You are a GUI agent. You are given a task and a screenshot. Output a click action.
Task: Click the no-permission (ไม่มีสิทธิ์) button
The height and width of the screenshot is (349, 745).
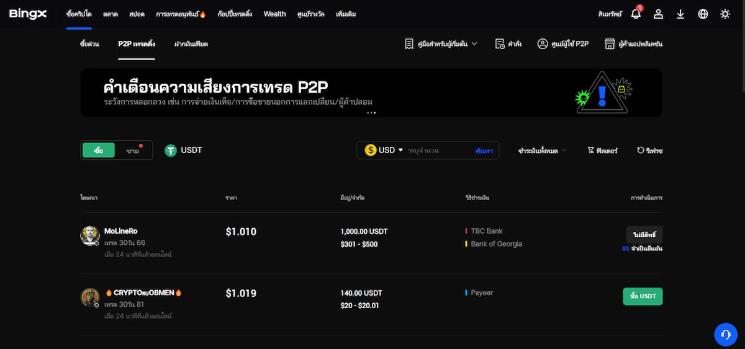[x=644, y=234]
